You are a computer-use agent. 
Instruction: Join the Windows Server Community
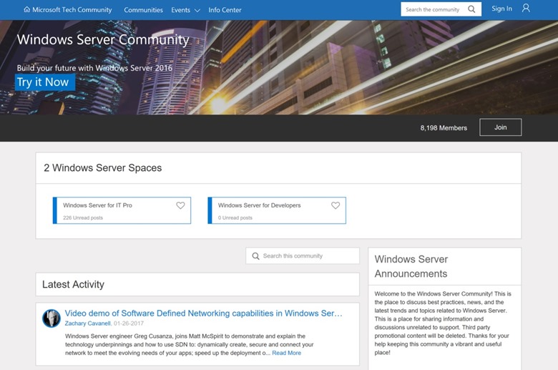click(x=500, y=127)
